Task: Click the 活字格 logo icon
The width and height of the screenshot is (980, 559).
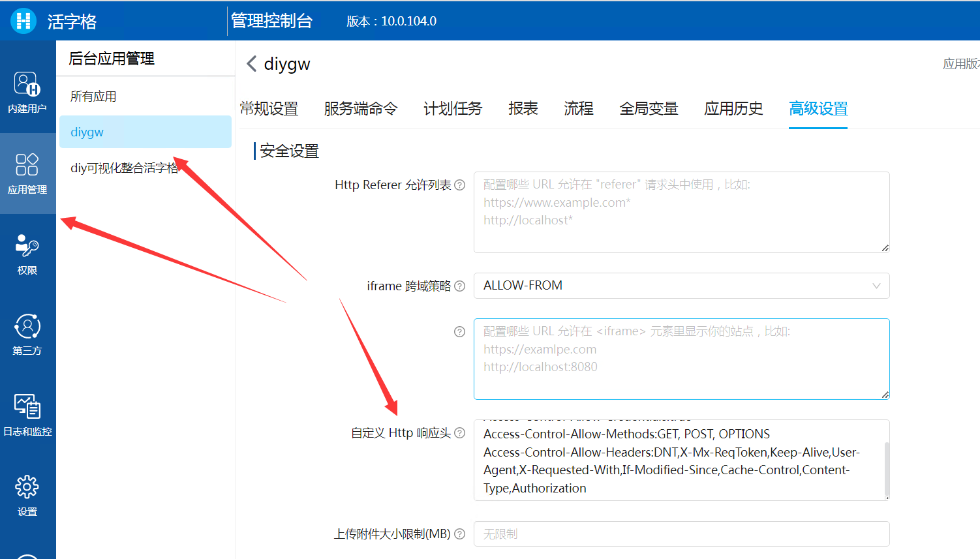Action: click(23, 21)
